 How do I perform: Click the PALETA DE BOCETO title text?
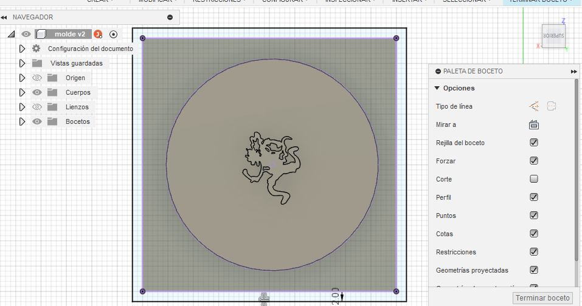coord(473,71)
